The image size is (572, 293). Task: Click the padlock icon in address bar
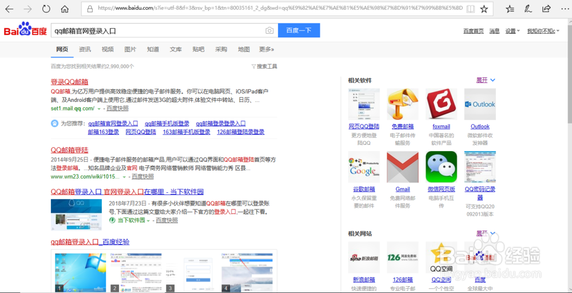(x=90, y=9)
